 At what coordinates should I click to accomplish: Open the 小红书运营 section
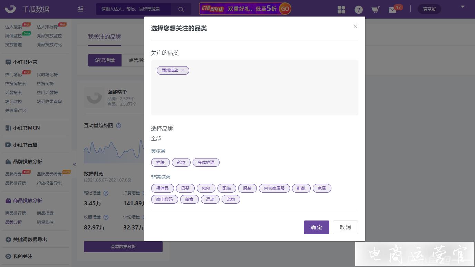(21, 62)
